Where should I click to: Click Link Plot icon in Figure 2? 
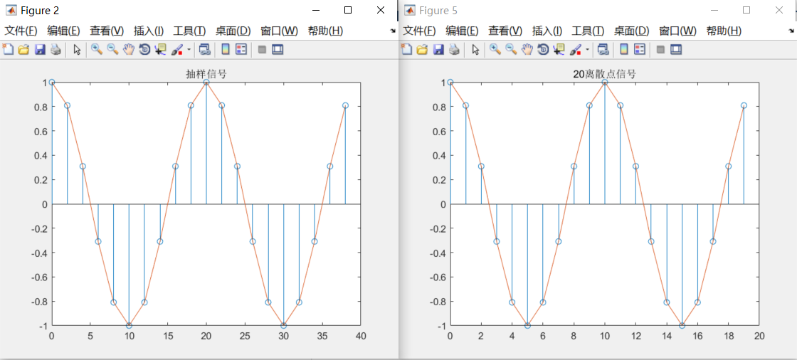(204, 49)
